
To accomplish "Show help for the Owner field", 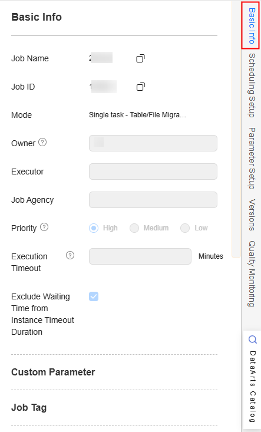I will [42, 143].
